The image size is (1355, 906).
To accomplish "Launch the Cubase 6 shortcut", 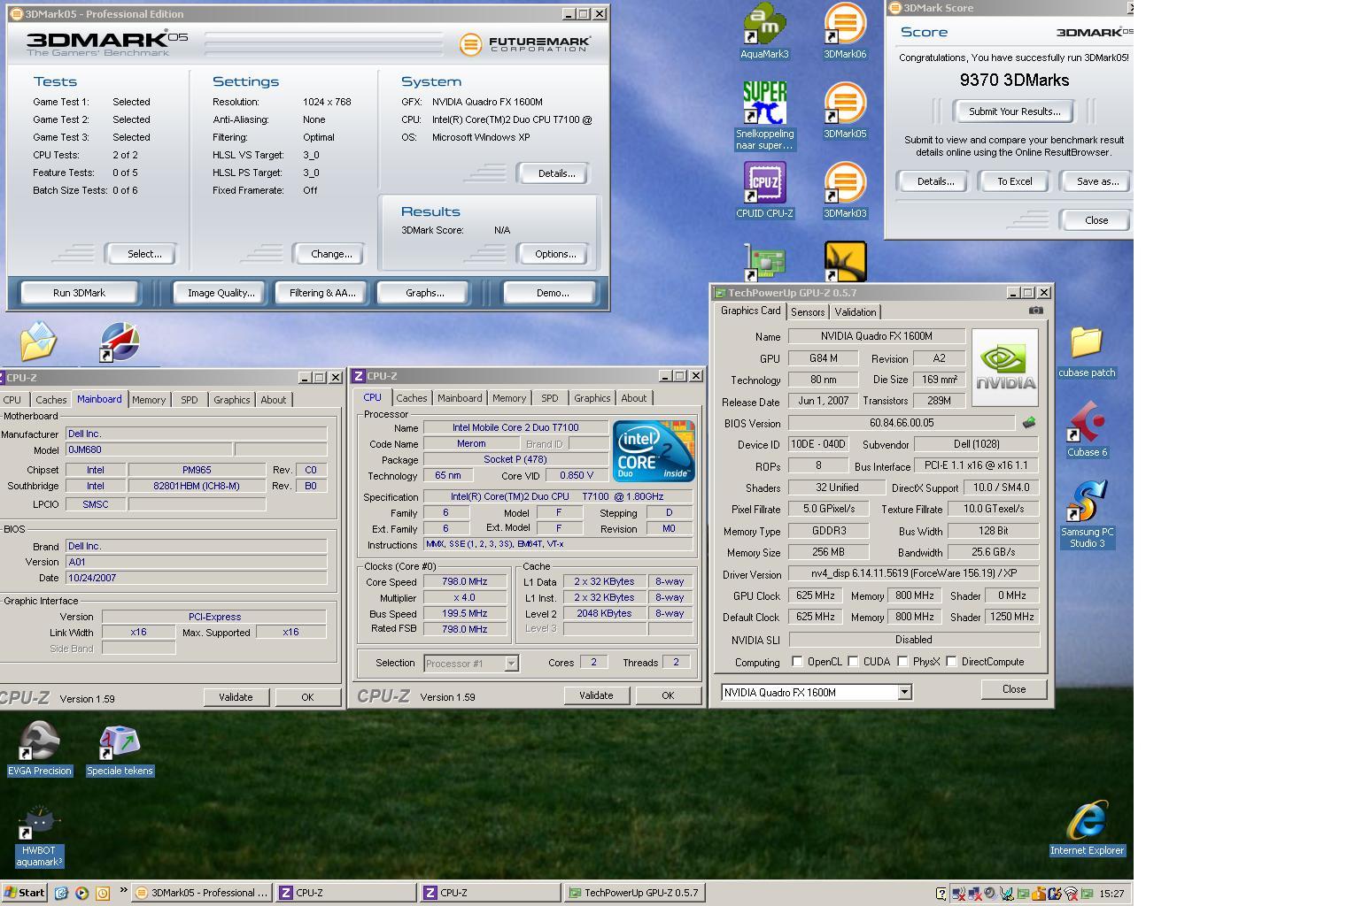I will tap(1087, 429).
